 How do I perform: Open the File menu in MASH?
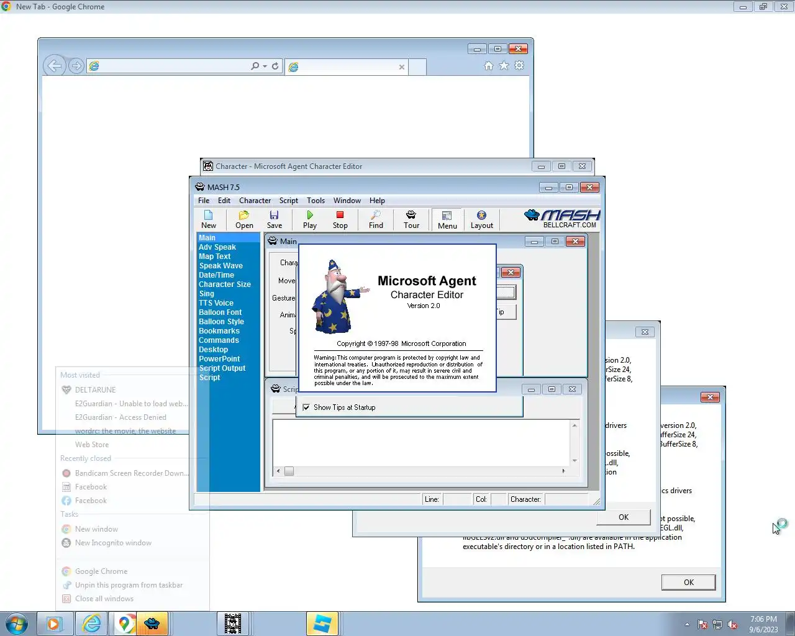pos(204,201)
